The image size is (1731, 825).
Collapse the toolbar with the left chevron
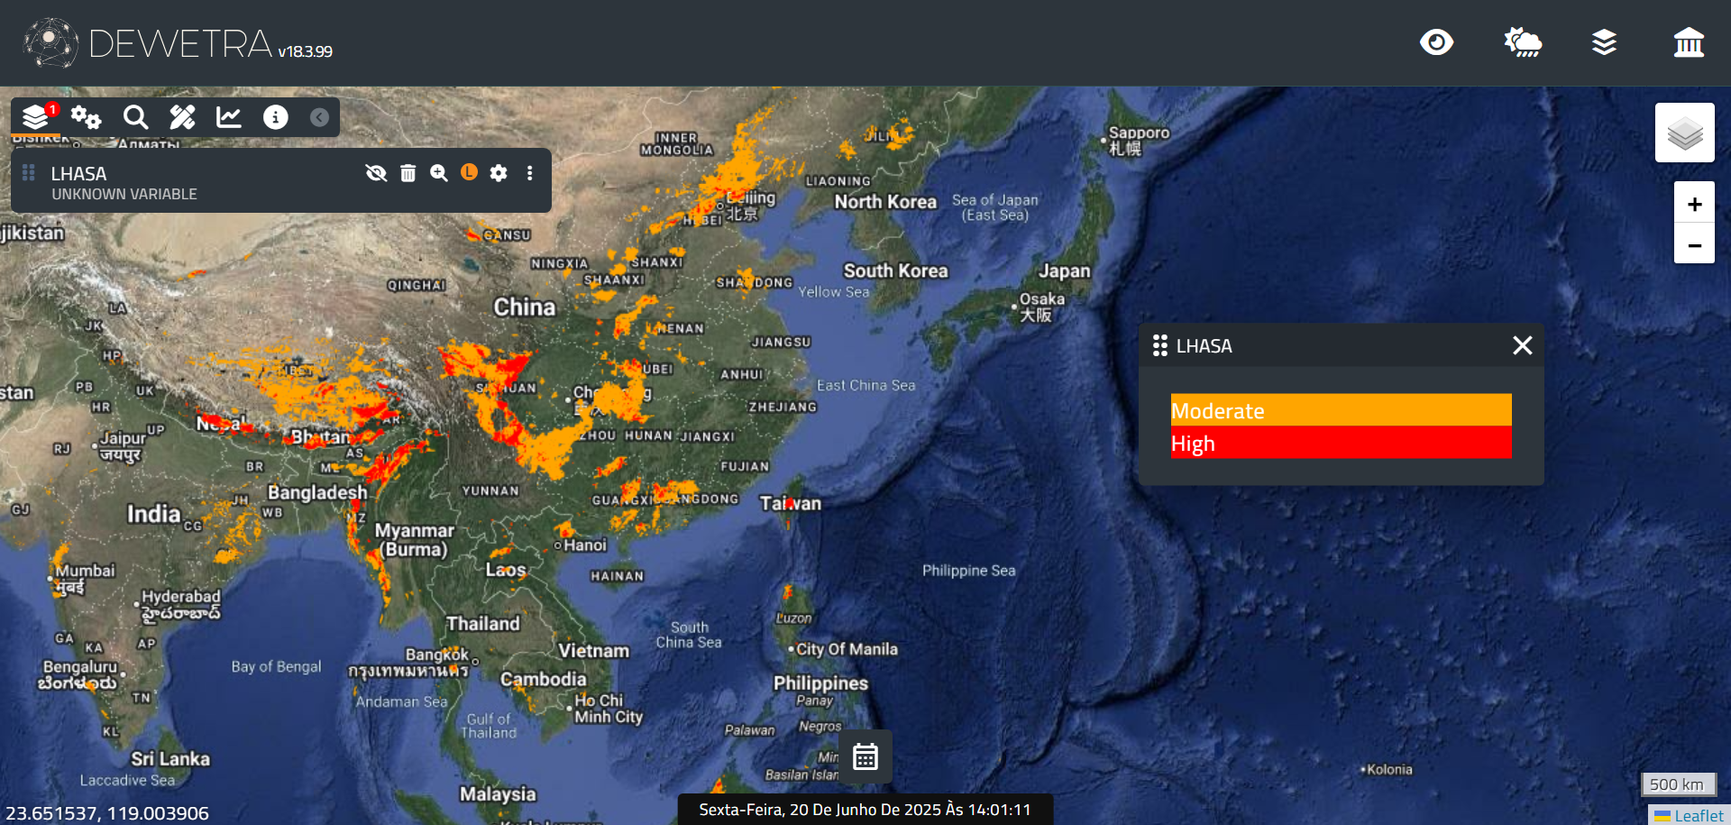(x=319, y=117)
